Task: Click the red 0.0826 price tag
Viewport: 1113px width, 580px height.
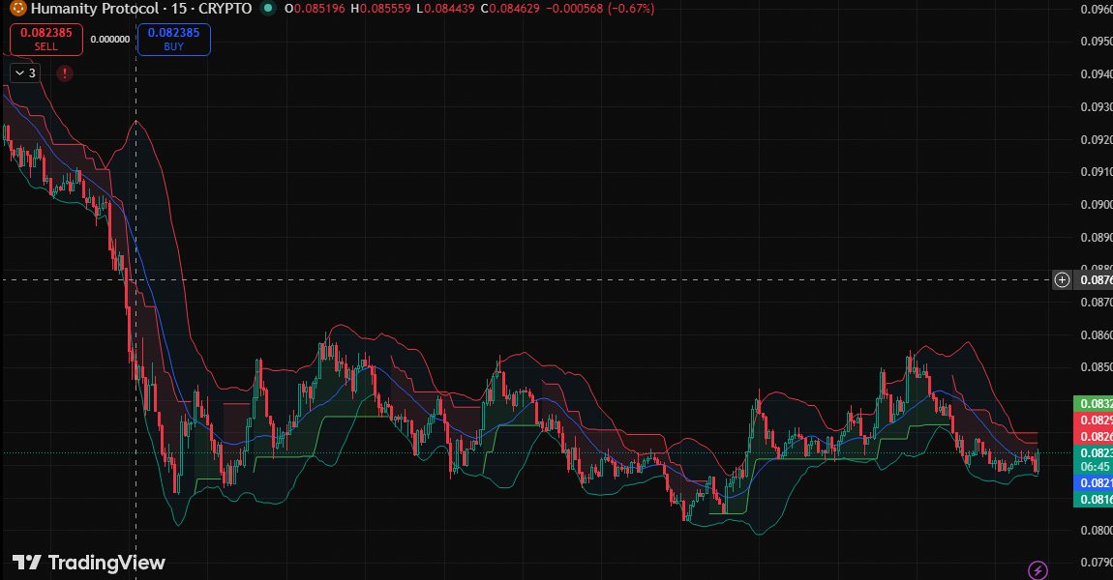Action: 1093,436
